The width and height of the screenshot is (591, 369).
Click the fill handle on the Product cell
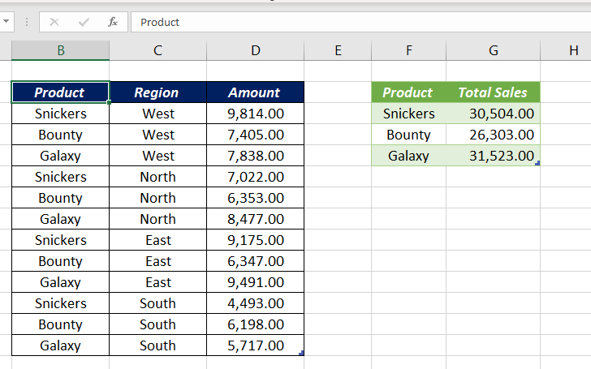coord(109,102)
